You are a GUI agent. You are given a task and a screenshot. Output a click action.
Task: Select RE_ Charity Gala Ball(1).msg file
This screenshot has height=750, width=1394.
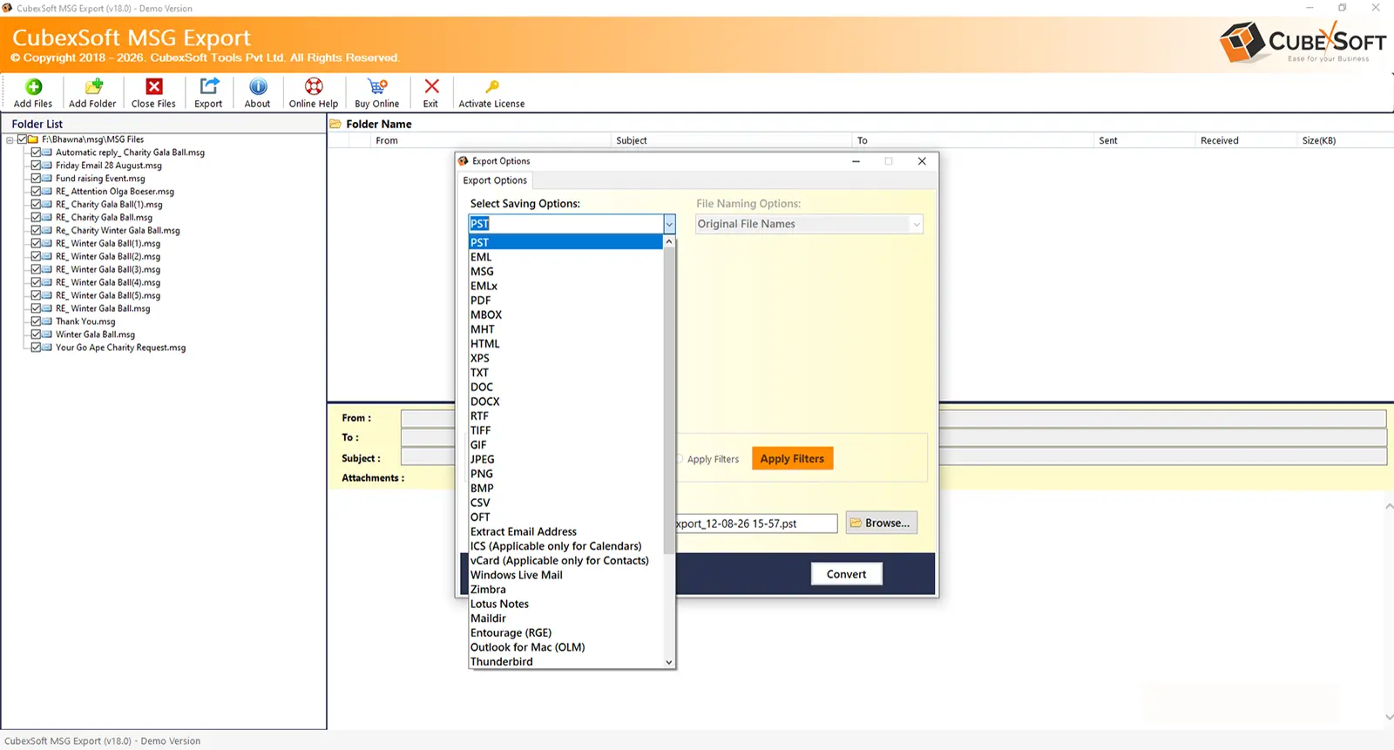[x=109, y=205]
